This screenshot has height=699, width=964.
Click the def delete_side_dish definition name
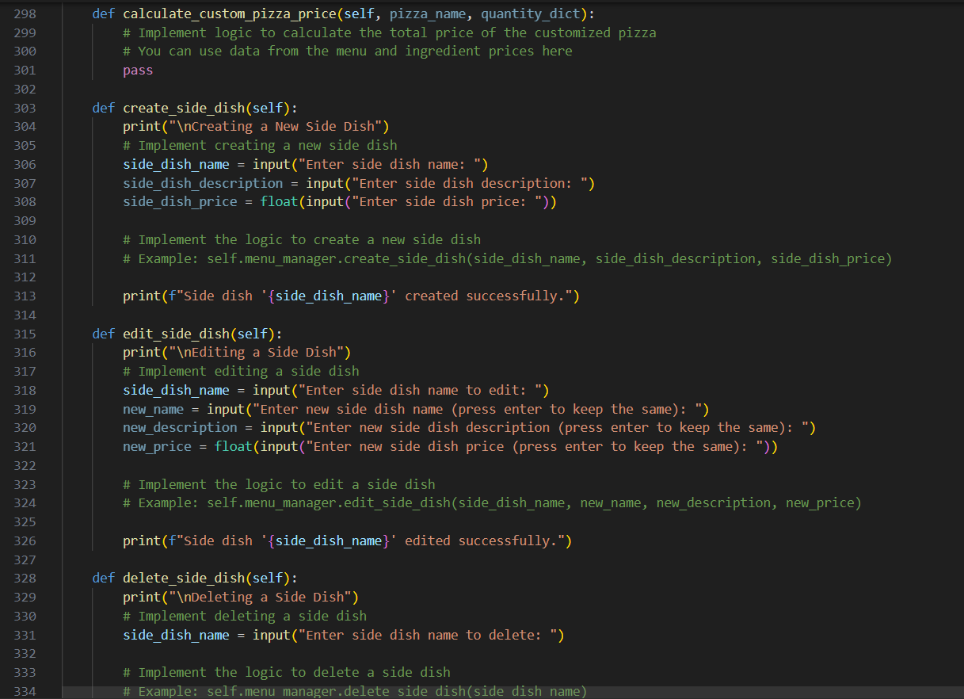184,579
